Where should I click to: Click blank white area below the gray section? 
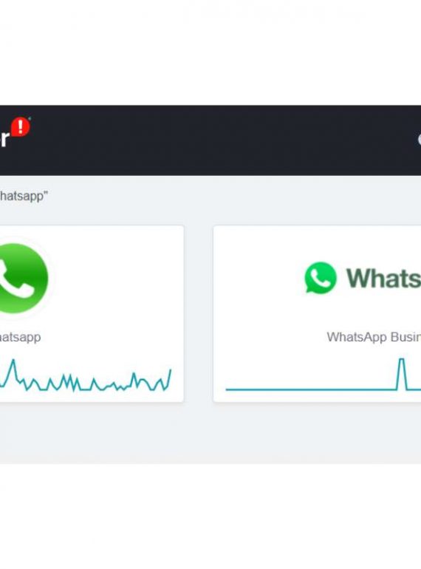[210, 517]
